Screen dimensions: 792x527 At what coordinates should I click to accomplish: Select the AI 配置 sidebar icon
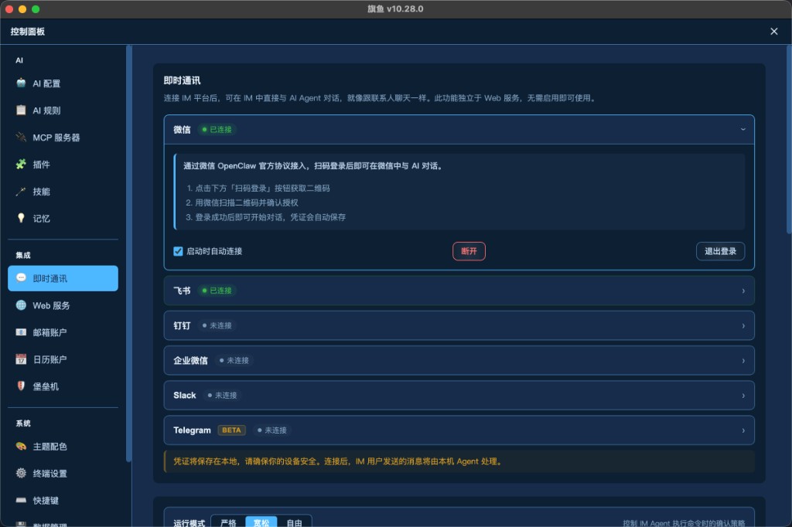[x=21, y=83]
